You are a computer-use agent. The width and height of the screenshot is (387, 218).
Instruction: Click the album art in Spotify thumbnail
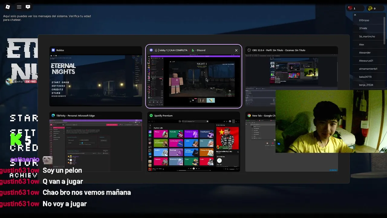tap(227, 138)
